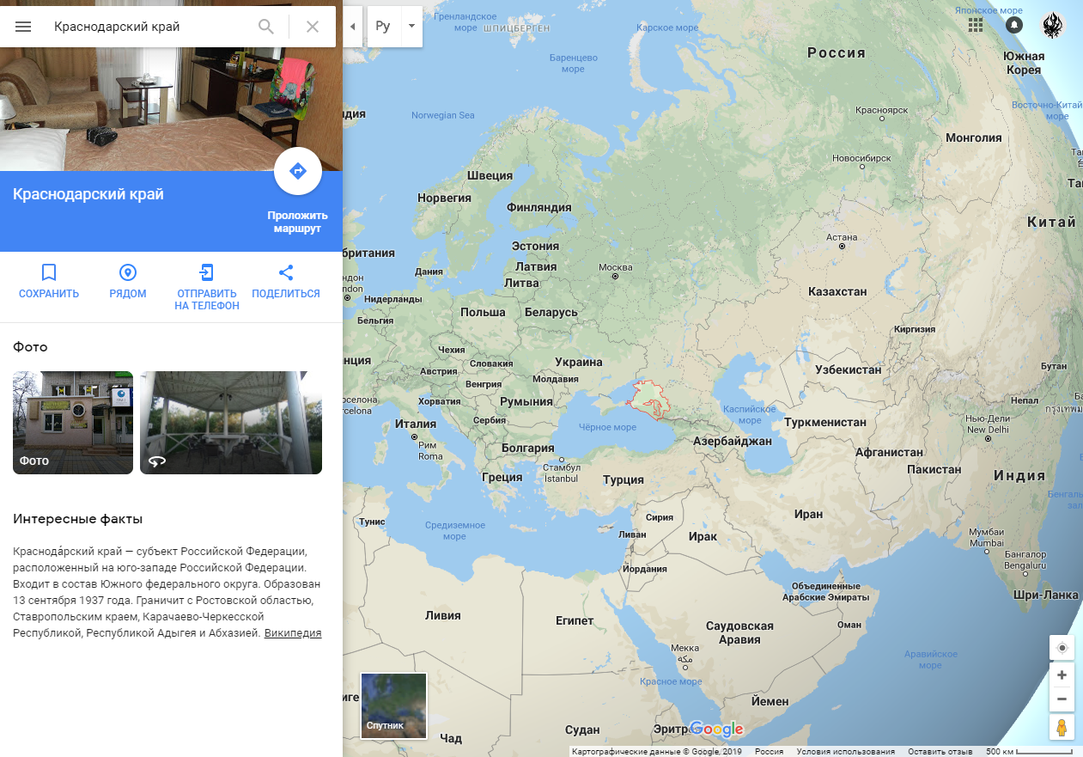Open the Google apps grid
The width and height of the screenshot is (1083, 757).
(976, 25)
